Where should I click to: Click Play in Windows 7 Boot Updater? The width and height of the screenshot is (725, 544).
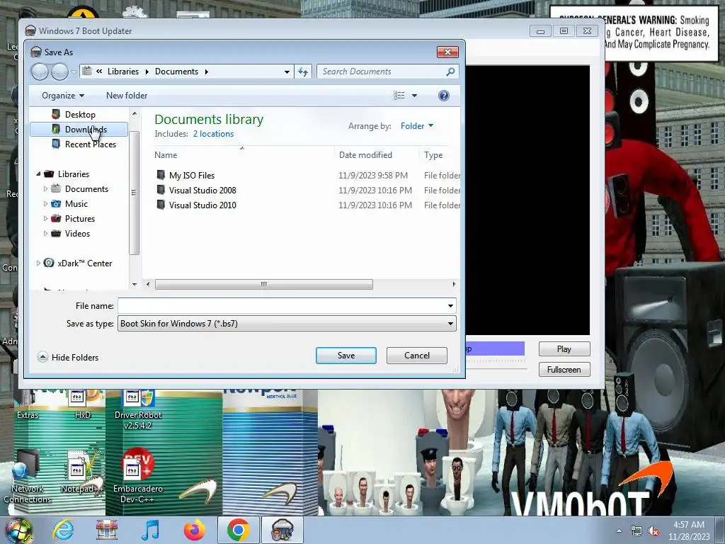[564, 348]
